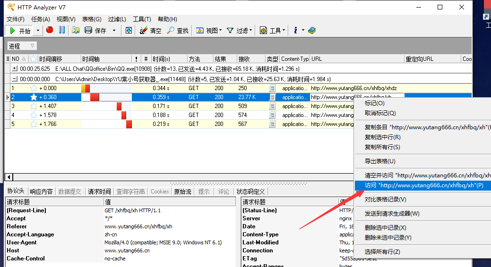Choose the 访问 "http://www.yutang666.cn/xhfbq/xh"(P) entry
This screenshot has width=491, height=267.
pos(423,185)
